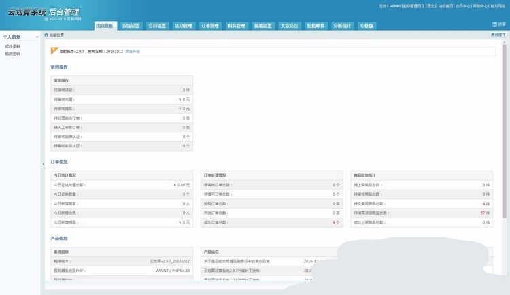Switch to the 分析统计 tab
The height and width of the screenshot is (295, 510).
click(x=343, y=26)
